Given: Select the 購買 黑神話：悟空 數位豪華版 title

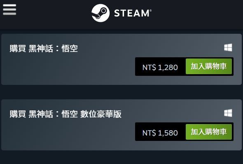Looking at the screenshot, I should (x=65, y=114).
